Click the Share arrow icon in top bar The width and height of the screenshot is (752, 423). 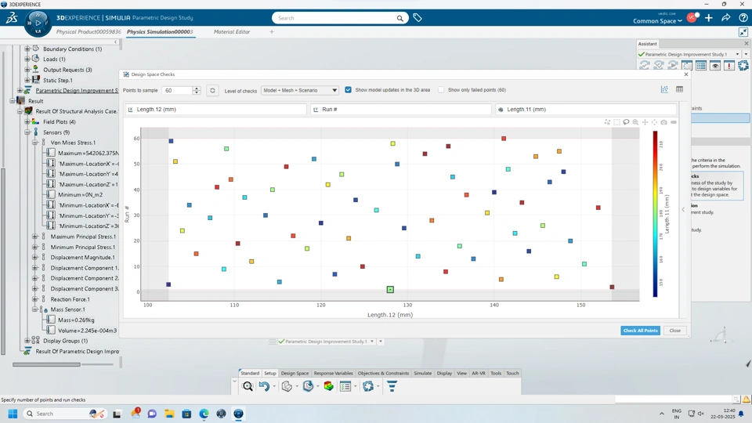726,18
